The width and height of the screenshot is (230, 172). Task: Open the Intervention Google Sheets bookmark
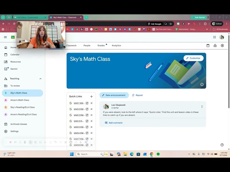tap(185, 29)
